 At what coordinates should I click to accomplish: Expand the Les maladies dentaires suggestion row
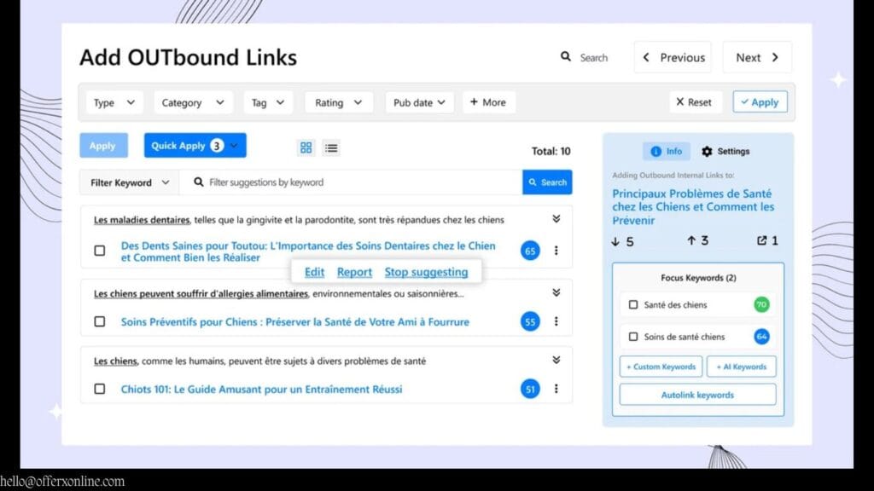[556, 217]
